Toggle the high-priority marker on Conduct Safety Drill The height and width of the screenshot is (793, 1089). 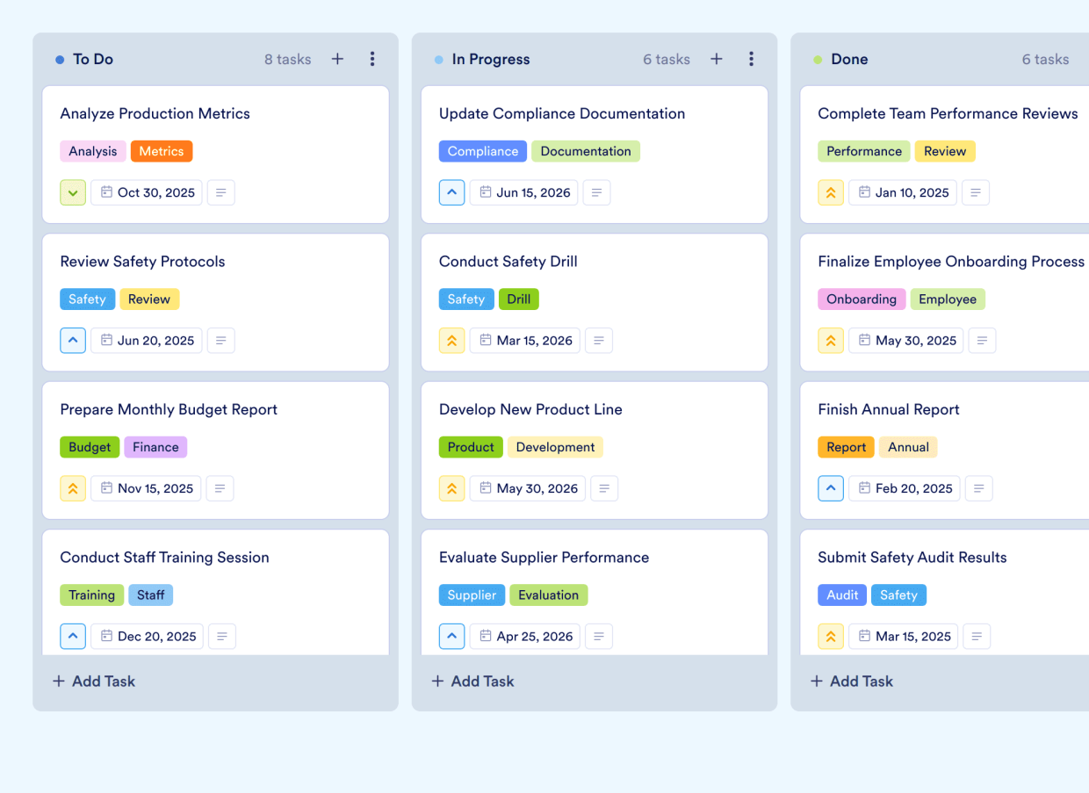pyautogui.click(x=451, y=340)
